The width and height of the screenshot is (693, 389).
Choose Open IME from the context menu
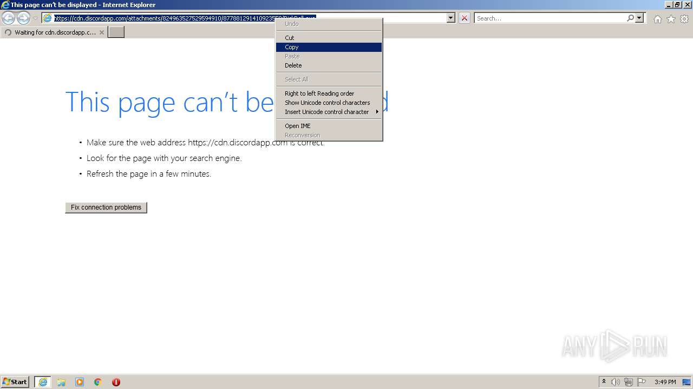click(x=329, y=126)
